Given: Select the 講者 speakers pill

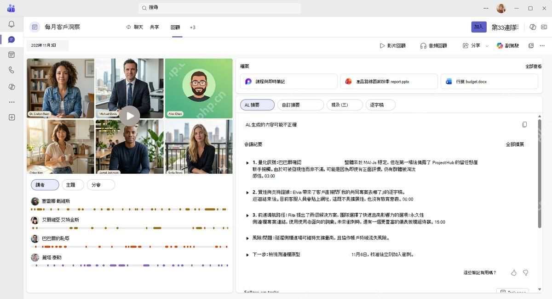Looking at the screenshot, I should (45, 185).
